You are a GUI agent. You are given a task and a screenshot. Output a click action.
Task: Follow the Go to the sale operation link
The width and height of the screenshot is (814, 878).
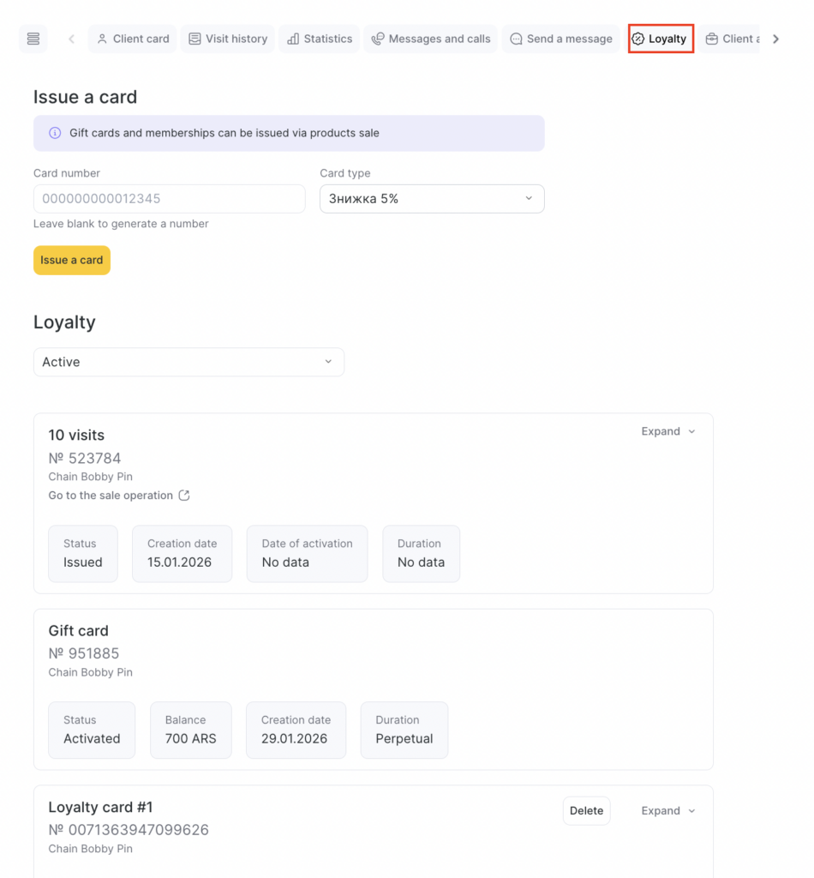(x=111, y=496)
